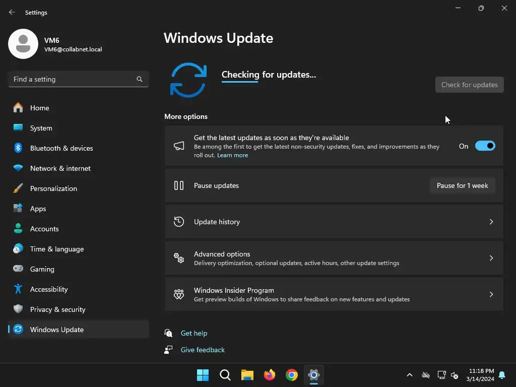The width and height of the screenshot is (516, 387).
Task: Open Bluetooth & devices settings
Action: coord(78,148)
